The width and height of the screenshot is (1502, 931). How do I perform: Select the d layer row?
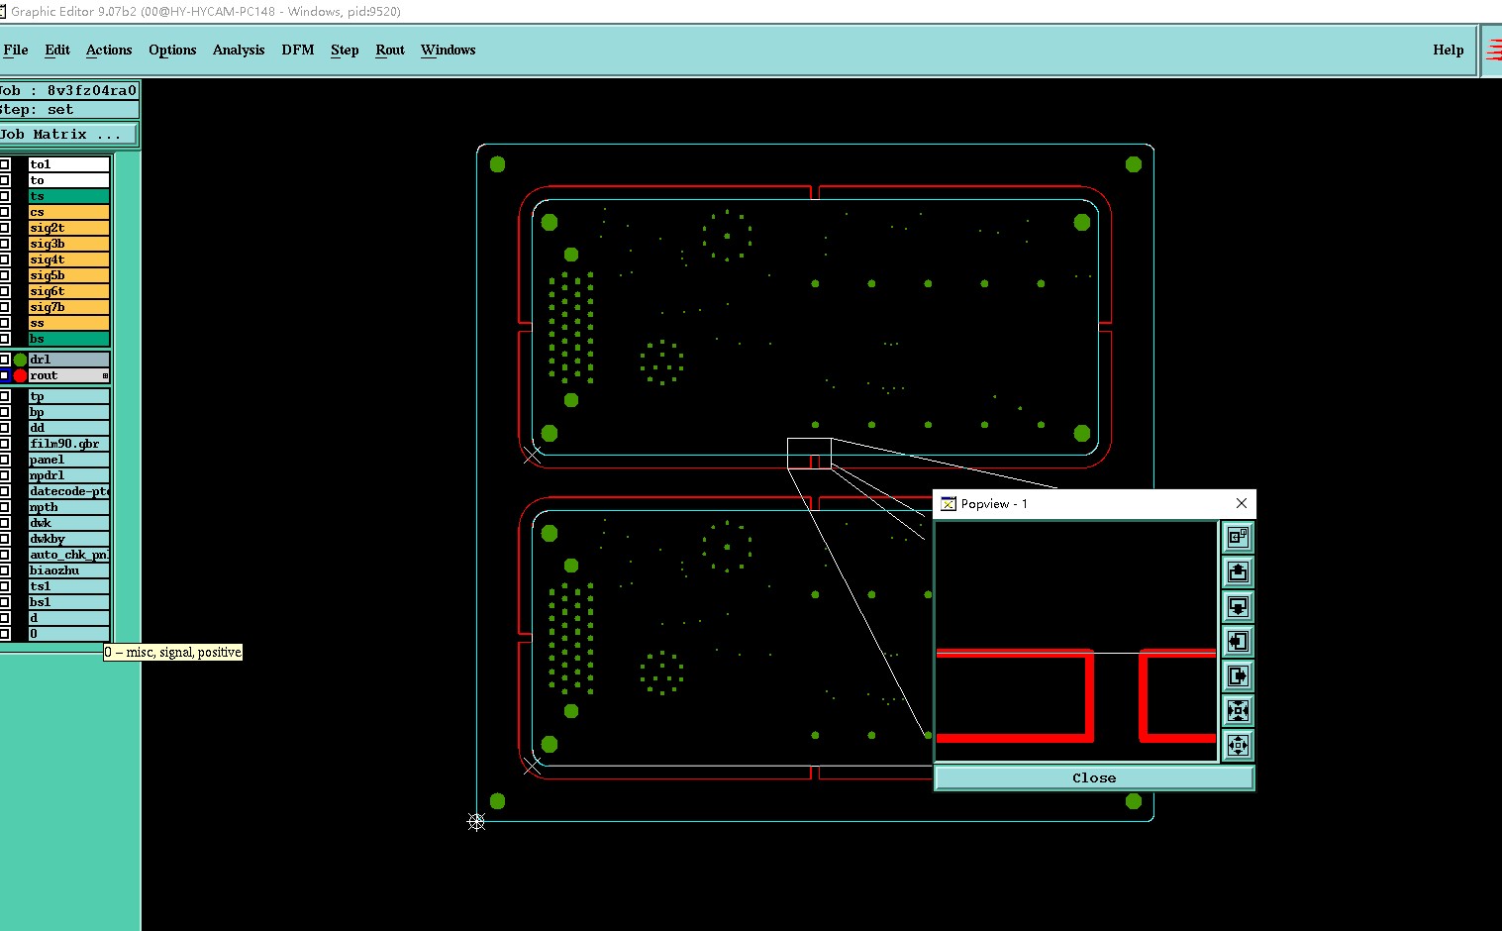[68, 618]
